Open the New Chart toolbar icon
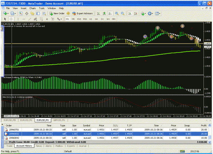 click(5, 13)
